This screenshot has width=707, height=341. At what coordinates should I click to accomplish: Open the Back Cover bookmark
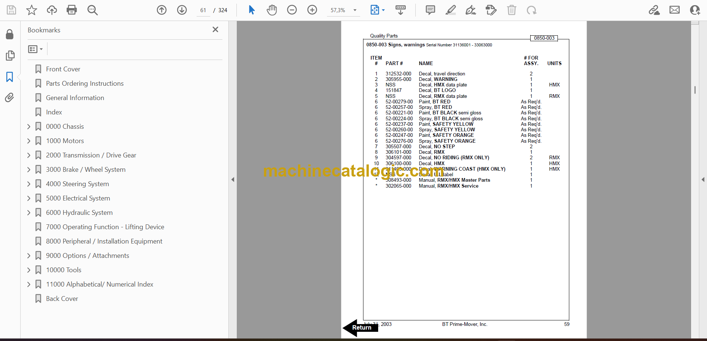62,299
